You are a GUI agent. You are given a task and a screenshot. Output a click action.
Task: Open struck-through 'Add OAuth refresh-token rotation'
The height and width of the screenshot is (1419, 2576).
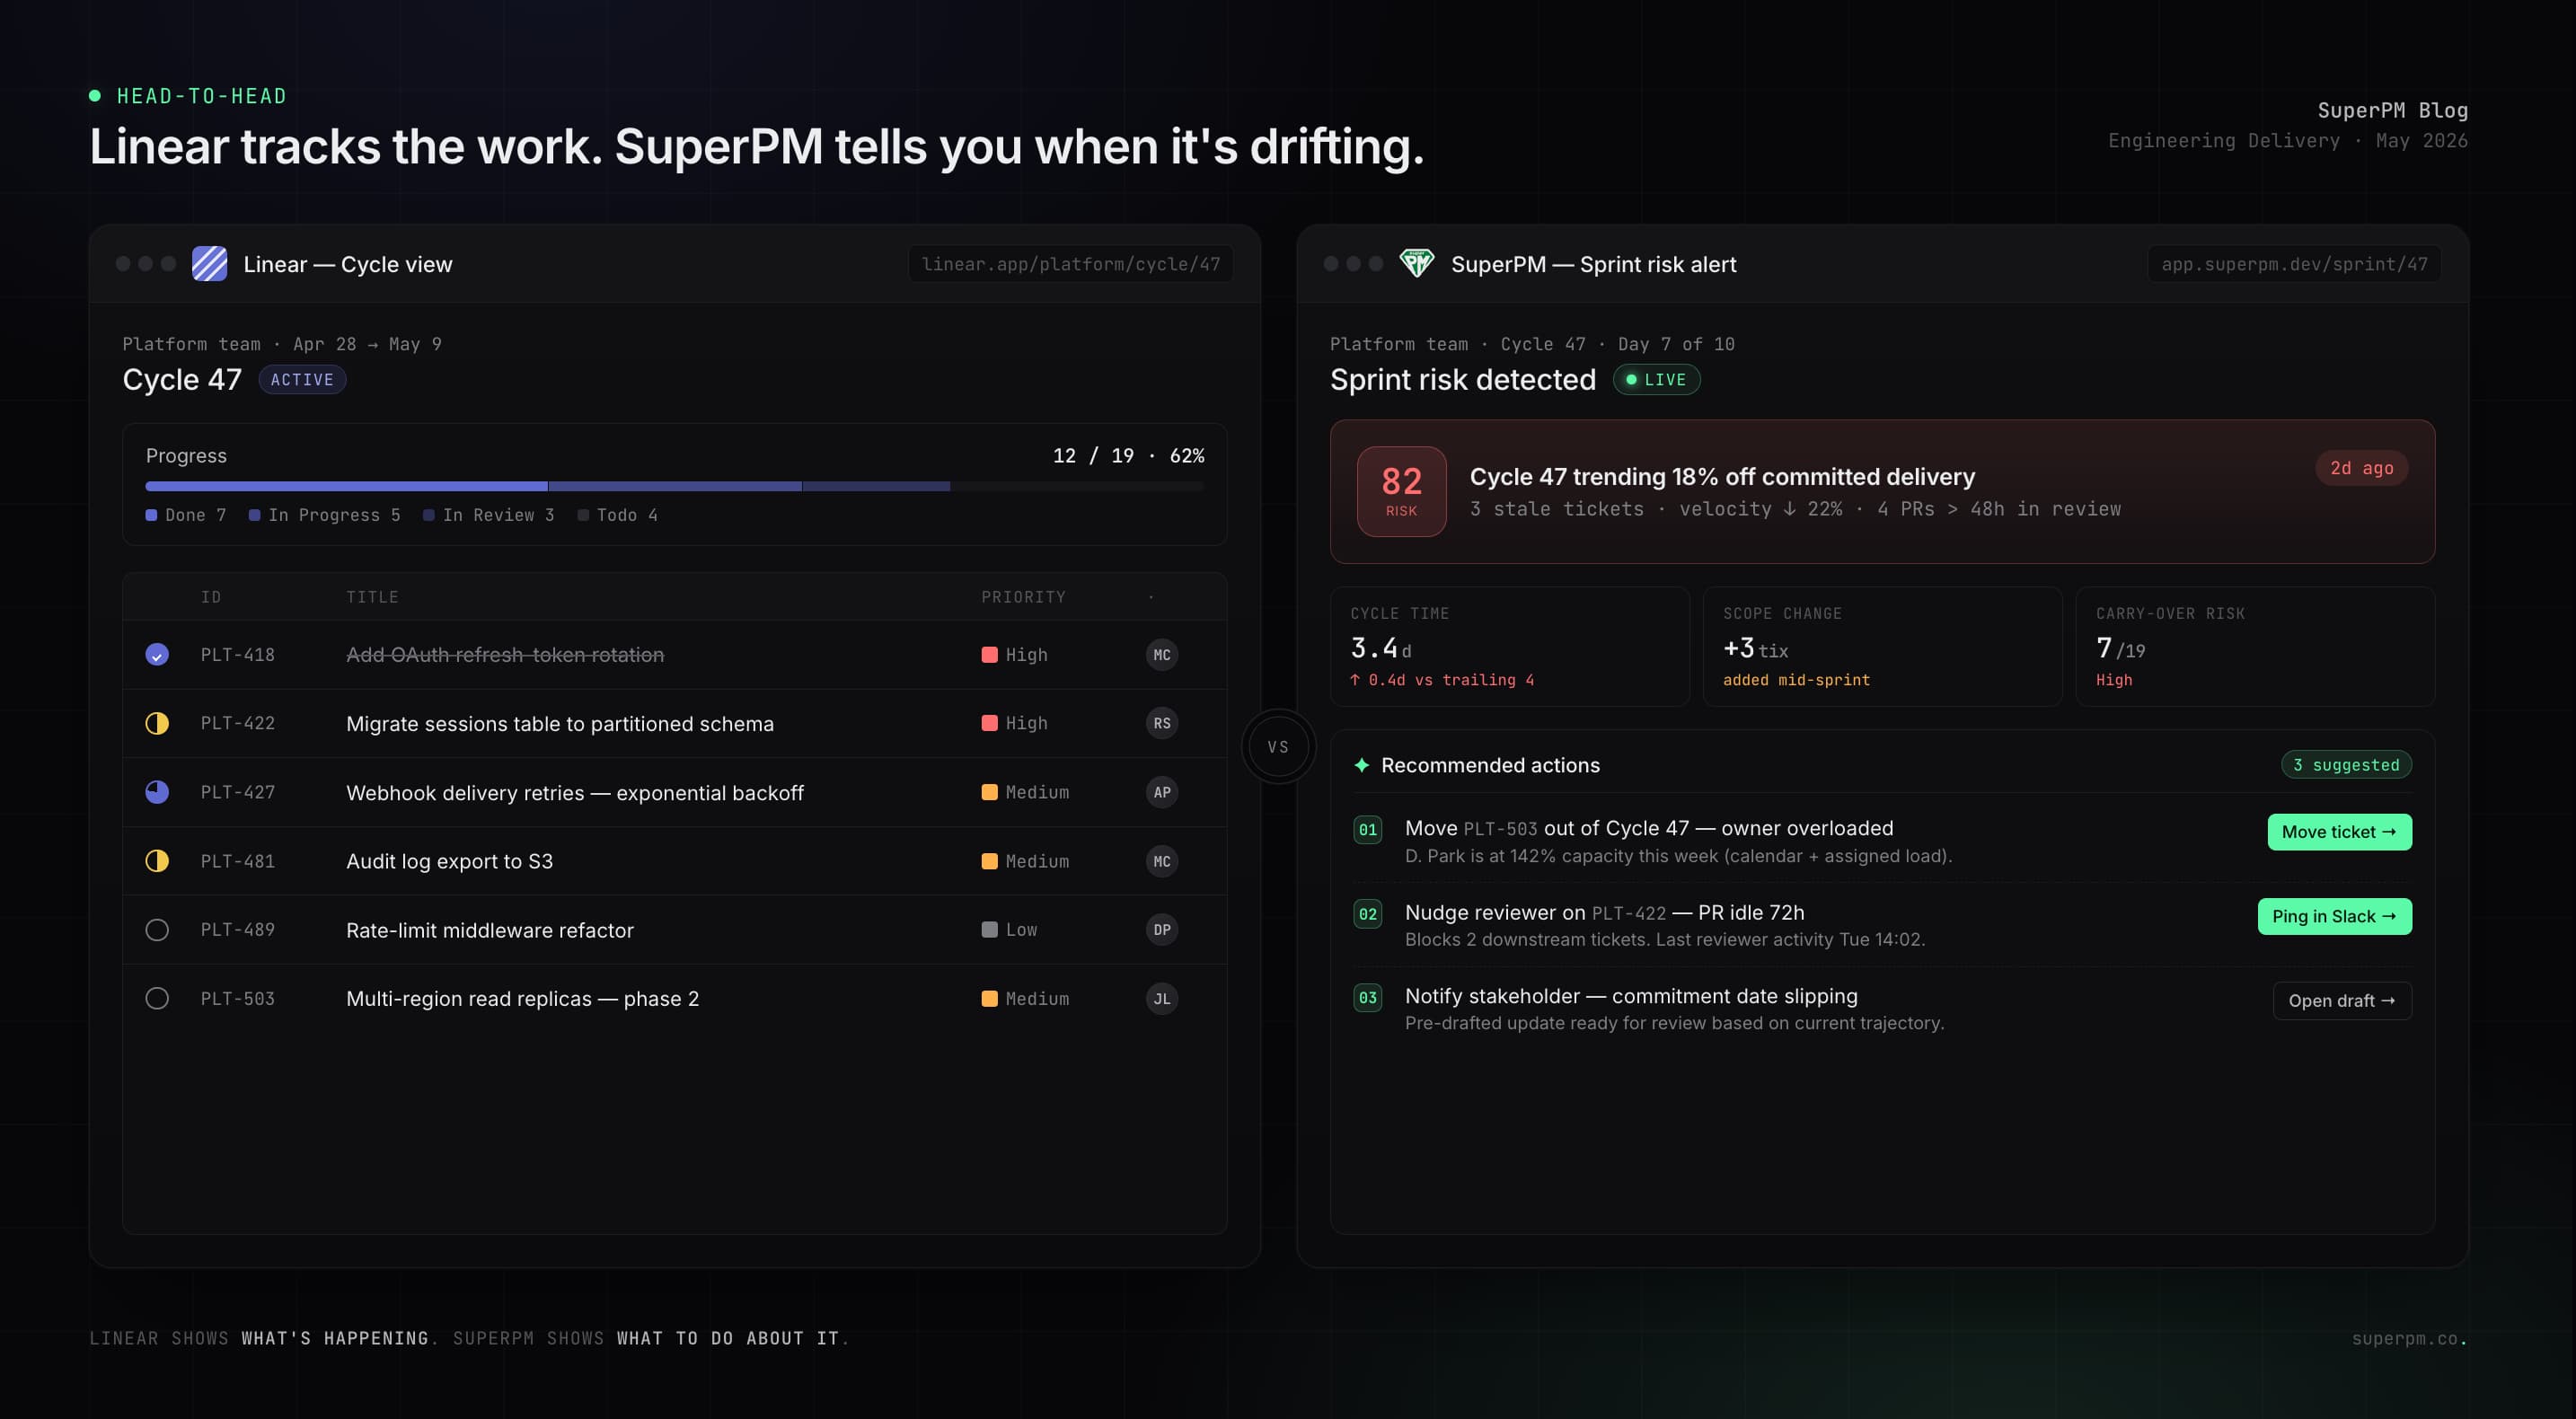(505, 655)
